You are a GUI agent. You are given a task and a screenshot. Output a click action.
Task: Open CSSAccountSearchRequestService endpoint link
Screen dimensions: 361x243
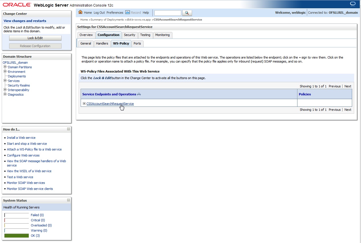[110, 104]
